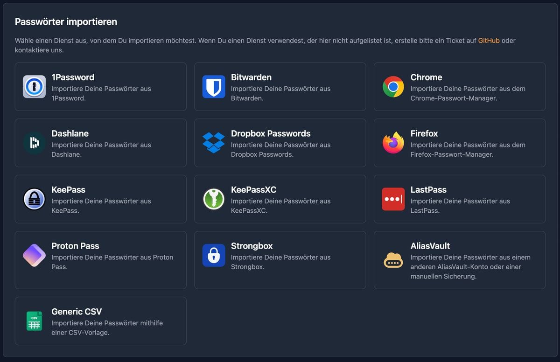Click the Strongbox lock icon
This screenshot has width=560, height=362.
coord(214,255)
